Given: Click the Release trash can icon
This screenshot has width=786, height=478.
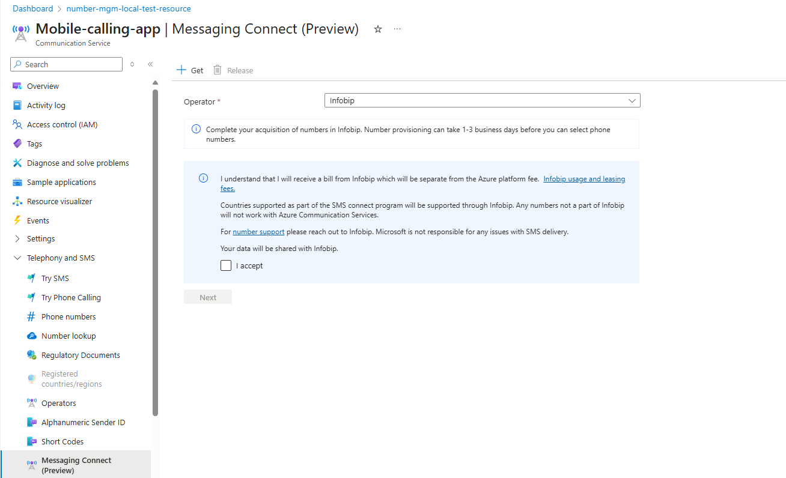Looking at the screenshot, I should coord(218,70).
